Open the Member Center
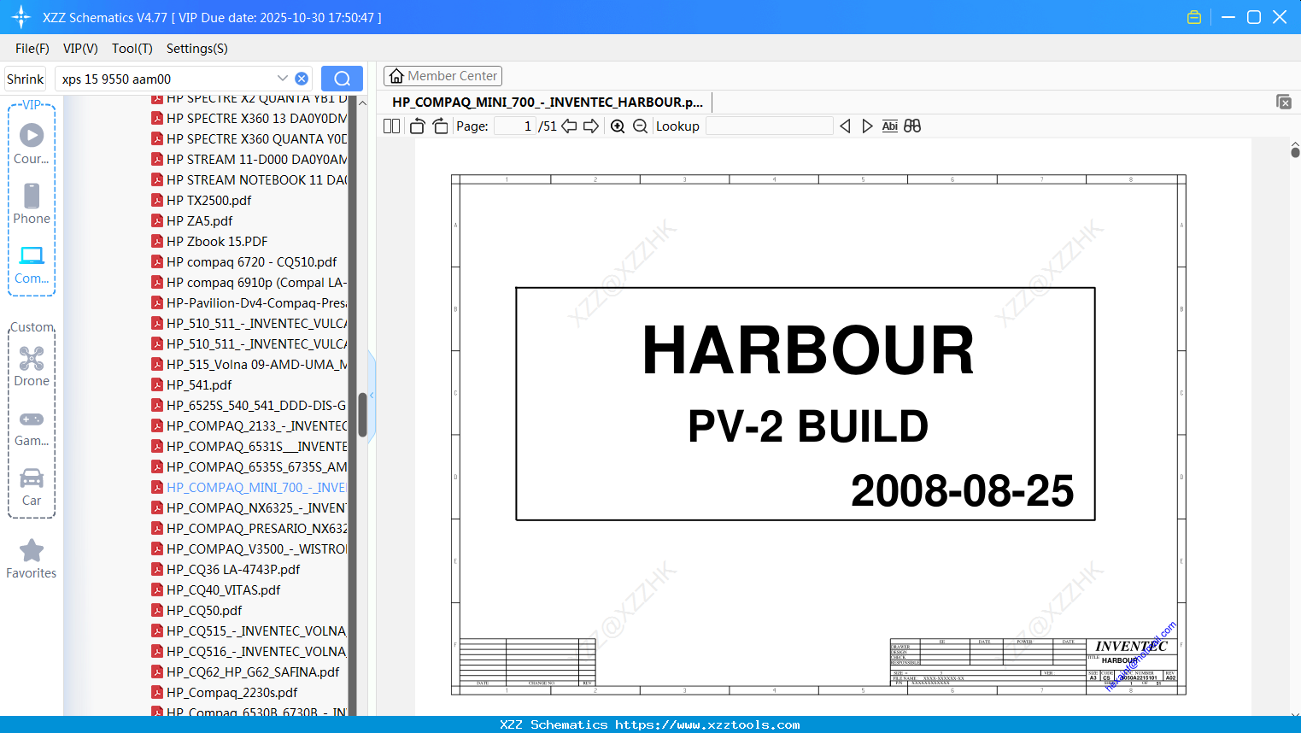 click(442, 76)
